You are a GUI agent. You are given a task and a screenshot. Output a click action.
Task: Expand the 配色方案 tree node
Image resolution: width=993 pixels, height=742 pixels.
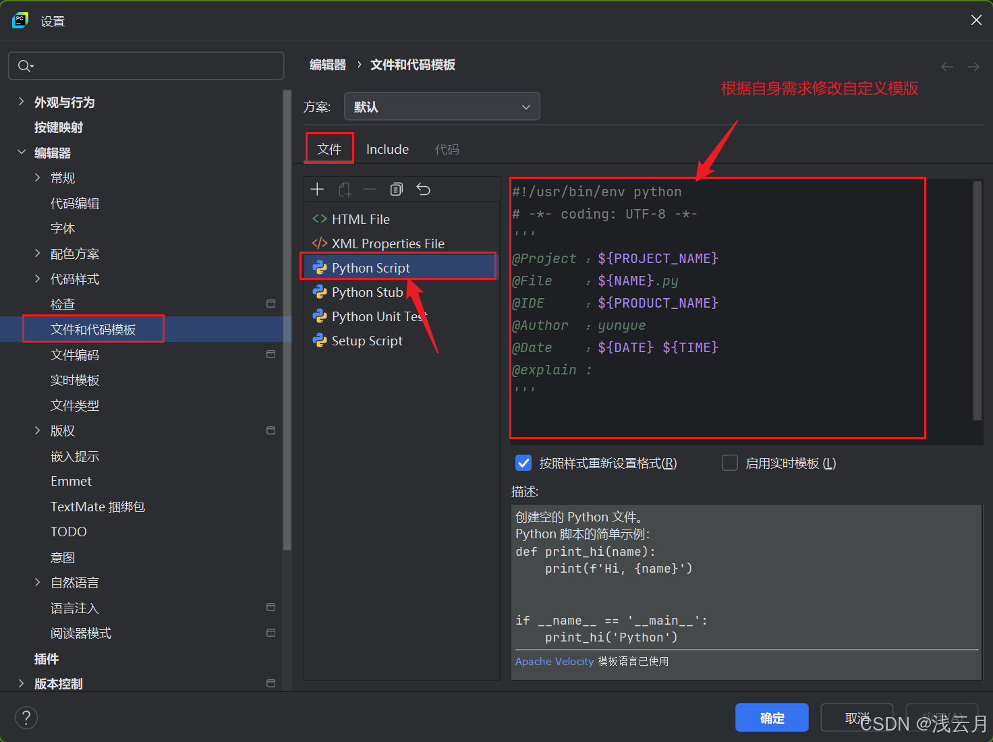pos(37,253)
